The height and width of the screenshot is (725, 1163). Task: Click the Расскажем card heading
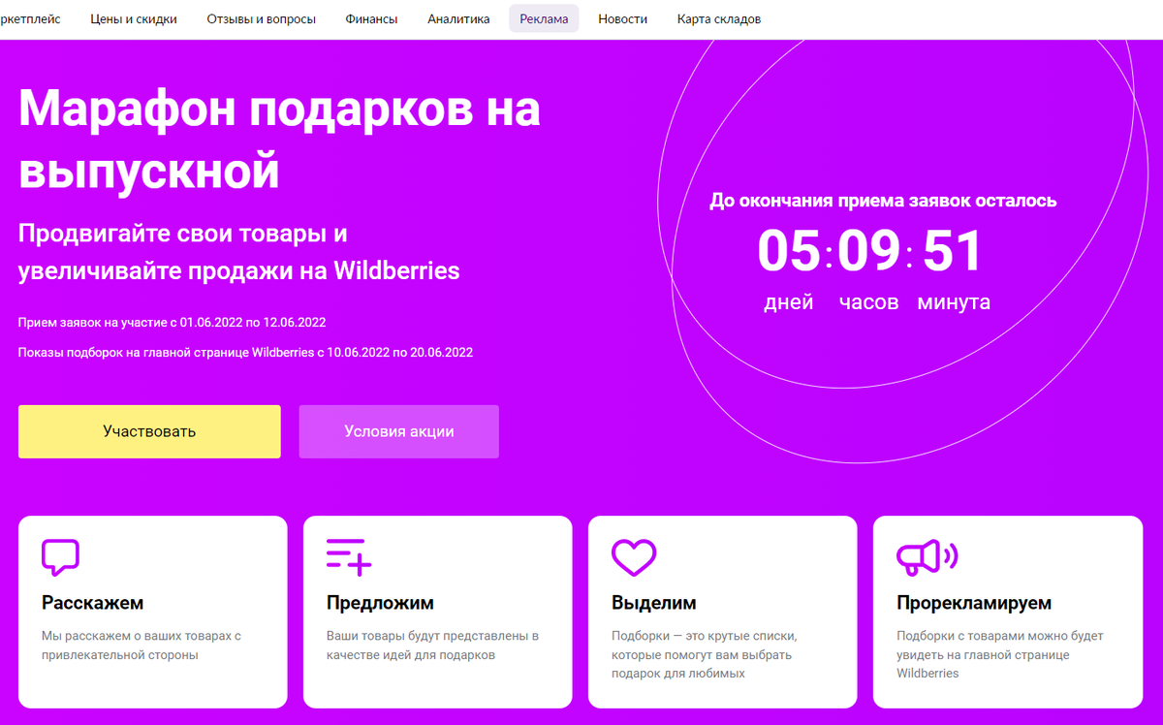click(93, 603)
